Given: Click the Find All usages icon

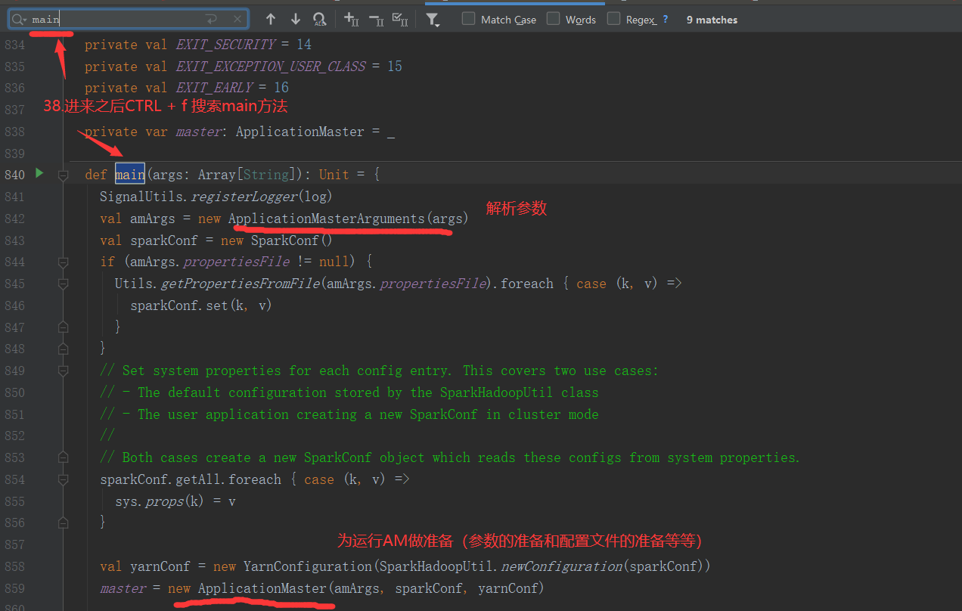Looking at the screenshot, I should [x=319, y=19].
